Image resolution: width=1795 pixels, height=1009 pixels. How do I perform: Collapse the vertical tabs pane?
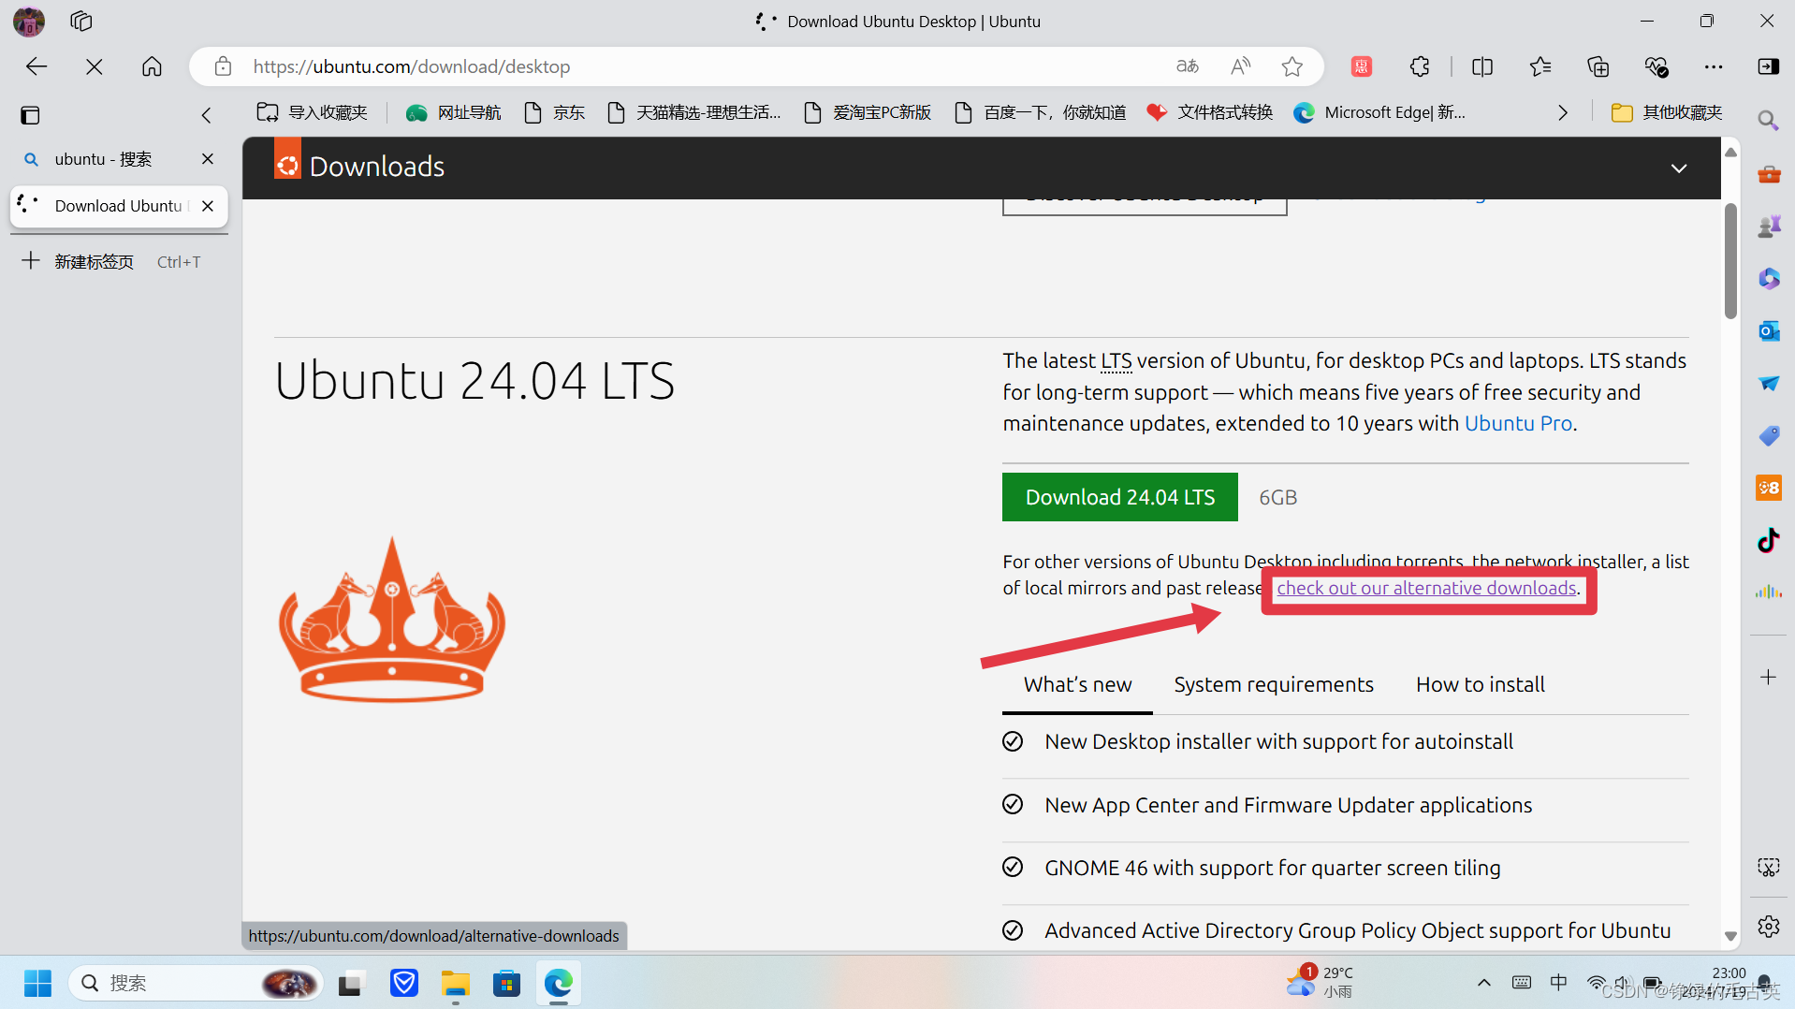click(x=207, y=115)
